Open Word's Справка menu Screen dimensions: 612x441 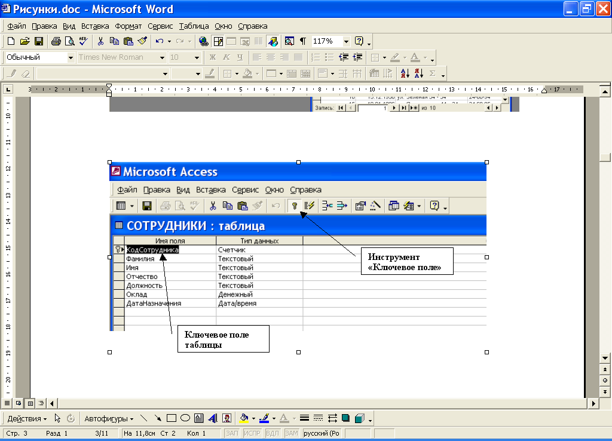tap(253, 26)
